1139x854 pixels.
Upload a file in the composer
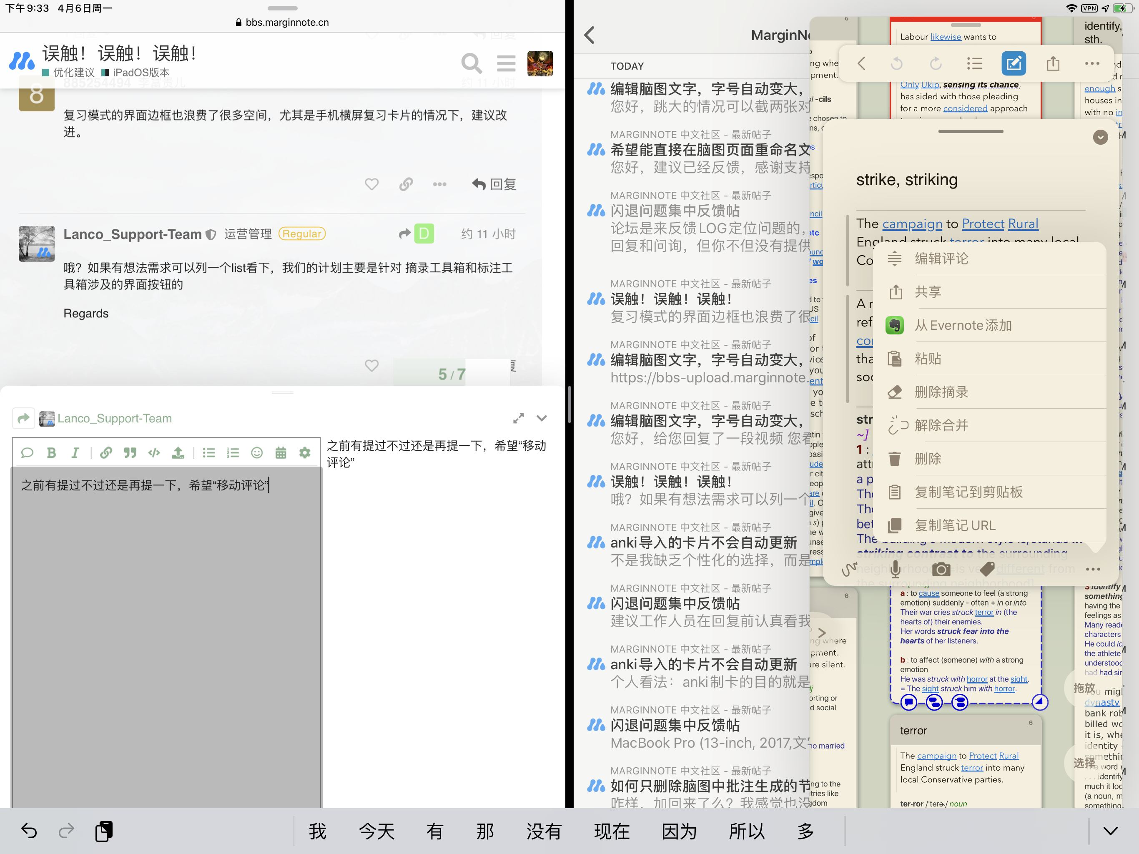click(178, 453)
